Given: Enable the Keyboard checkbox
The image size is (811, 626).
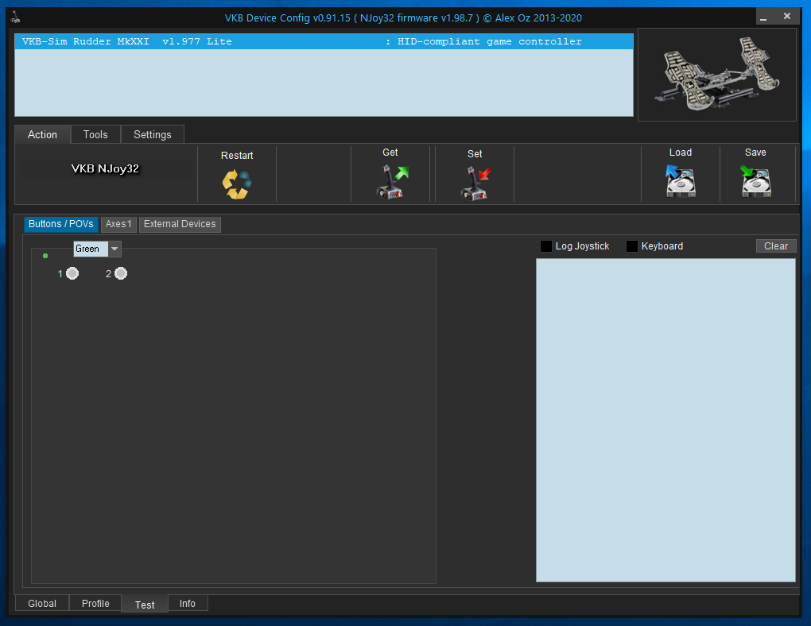Looking at the screenshot, I should coord(632,246).
